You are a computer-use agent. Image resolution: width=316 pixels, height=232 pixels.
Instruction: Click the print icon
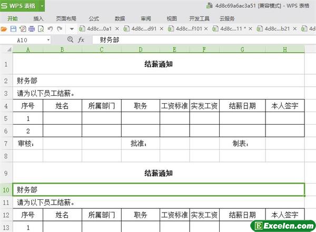tap(32, 29)
